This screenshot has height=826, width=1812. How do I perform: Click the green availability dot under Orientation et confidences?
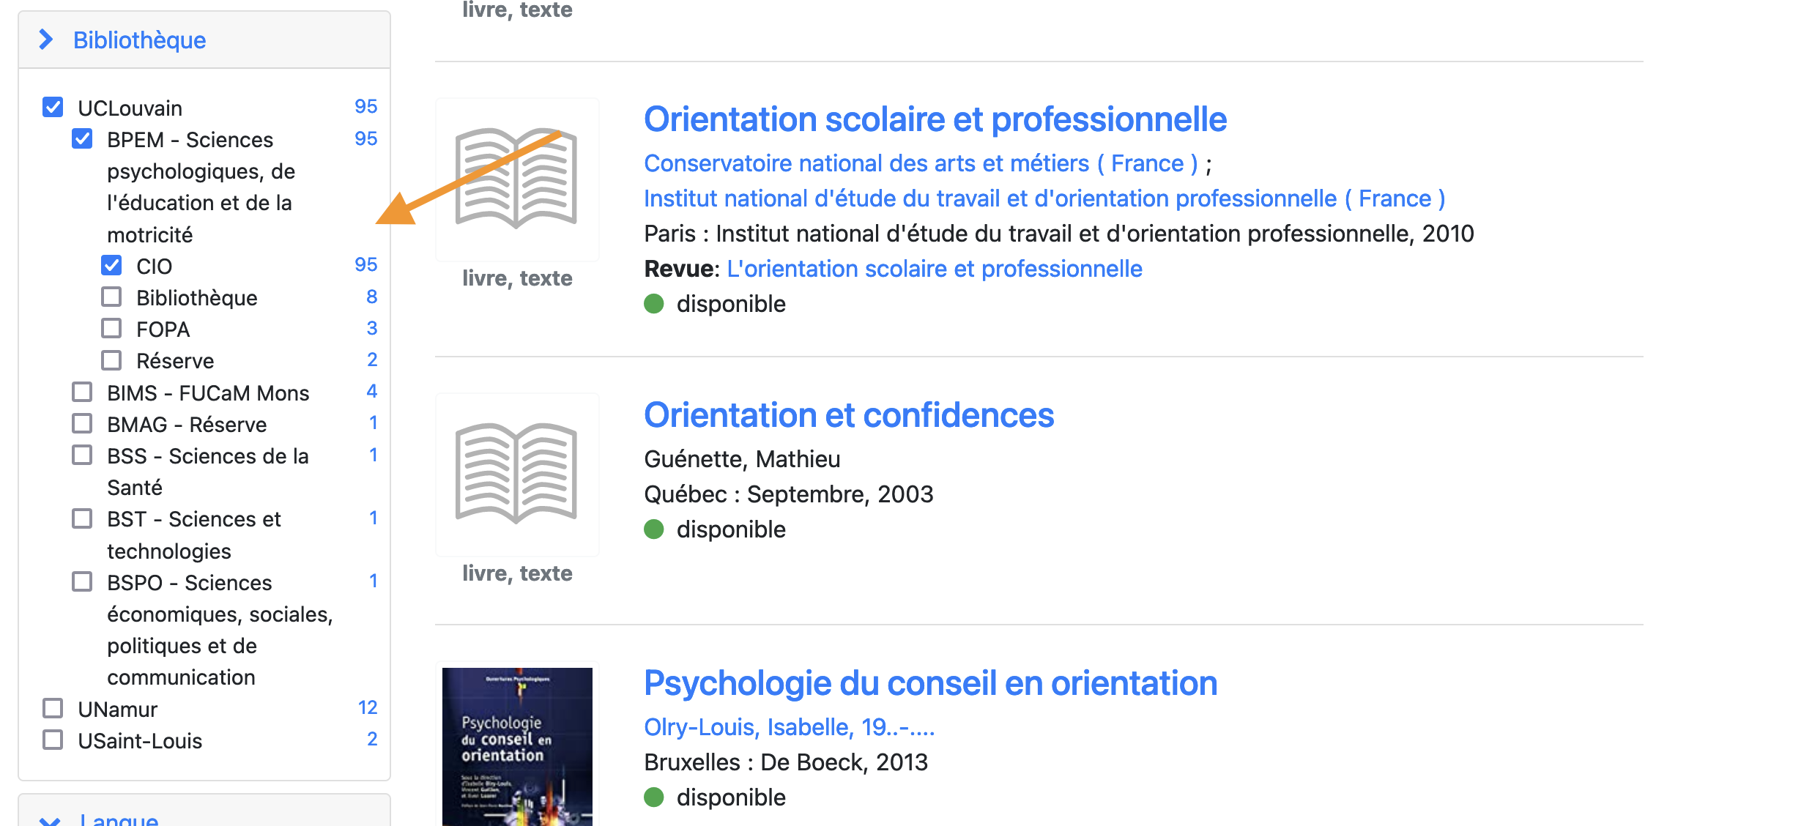[653, 529]
